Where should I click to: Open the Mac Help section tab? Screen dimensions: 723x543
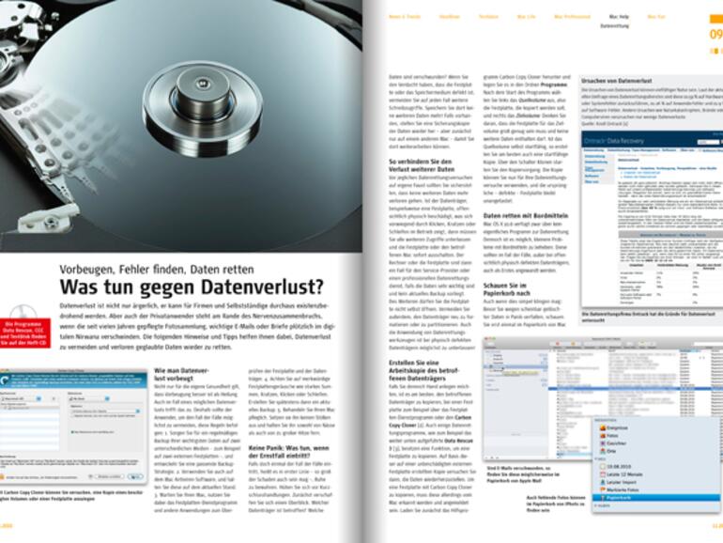point(619,17)
